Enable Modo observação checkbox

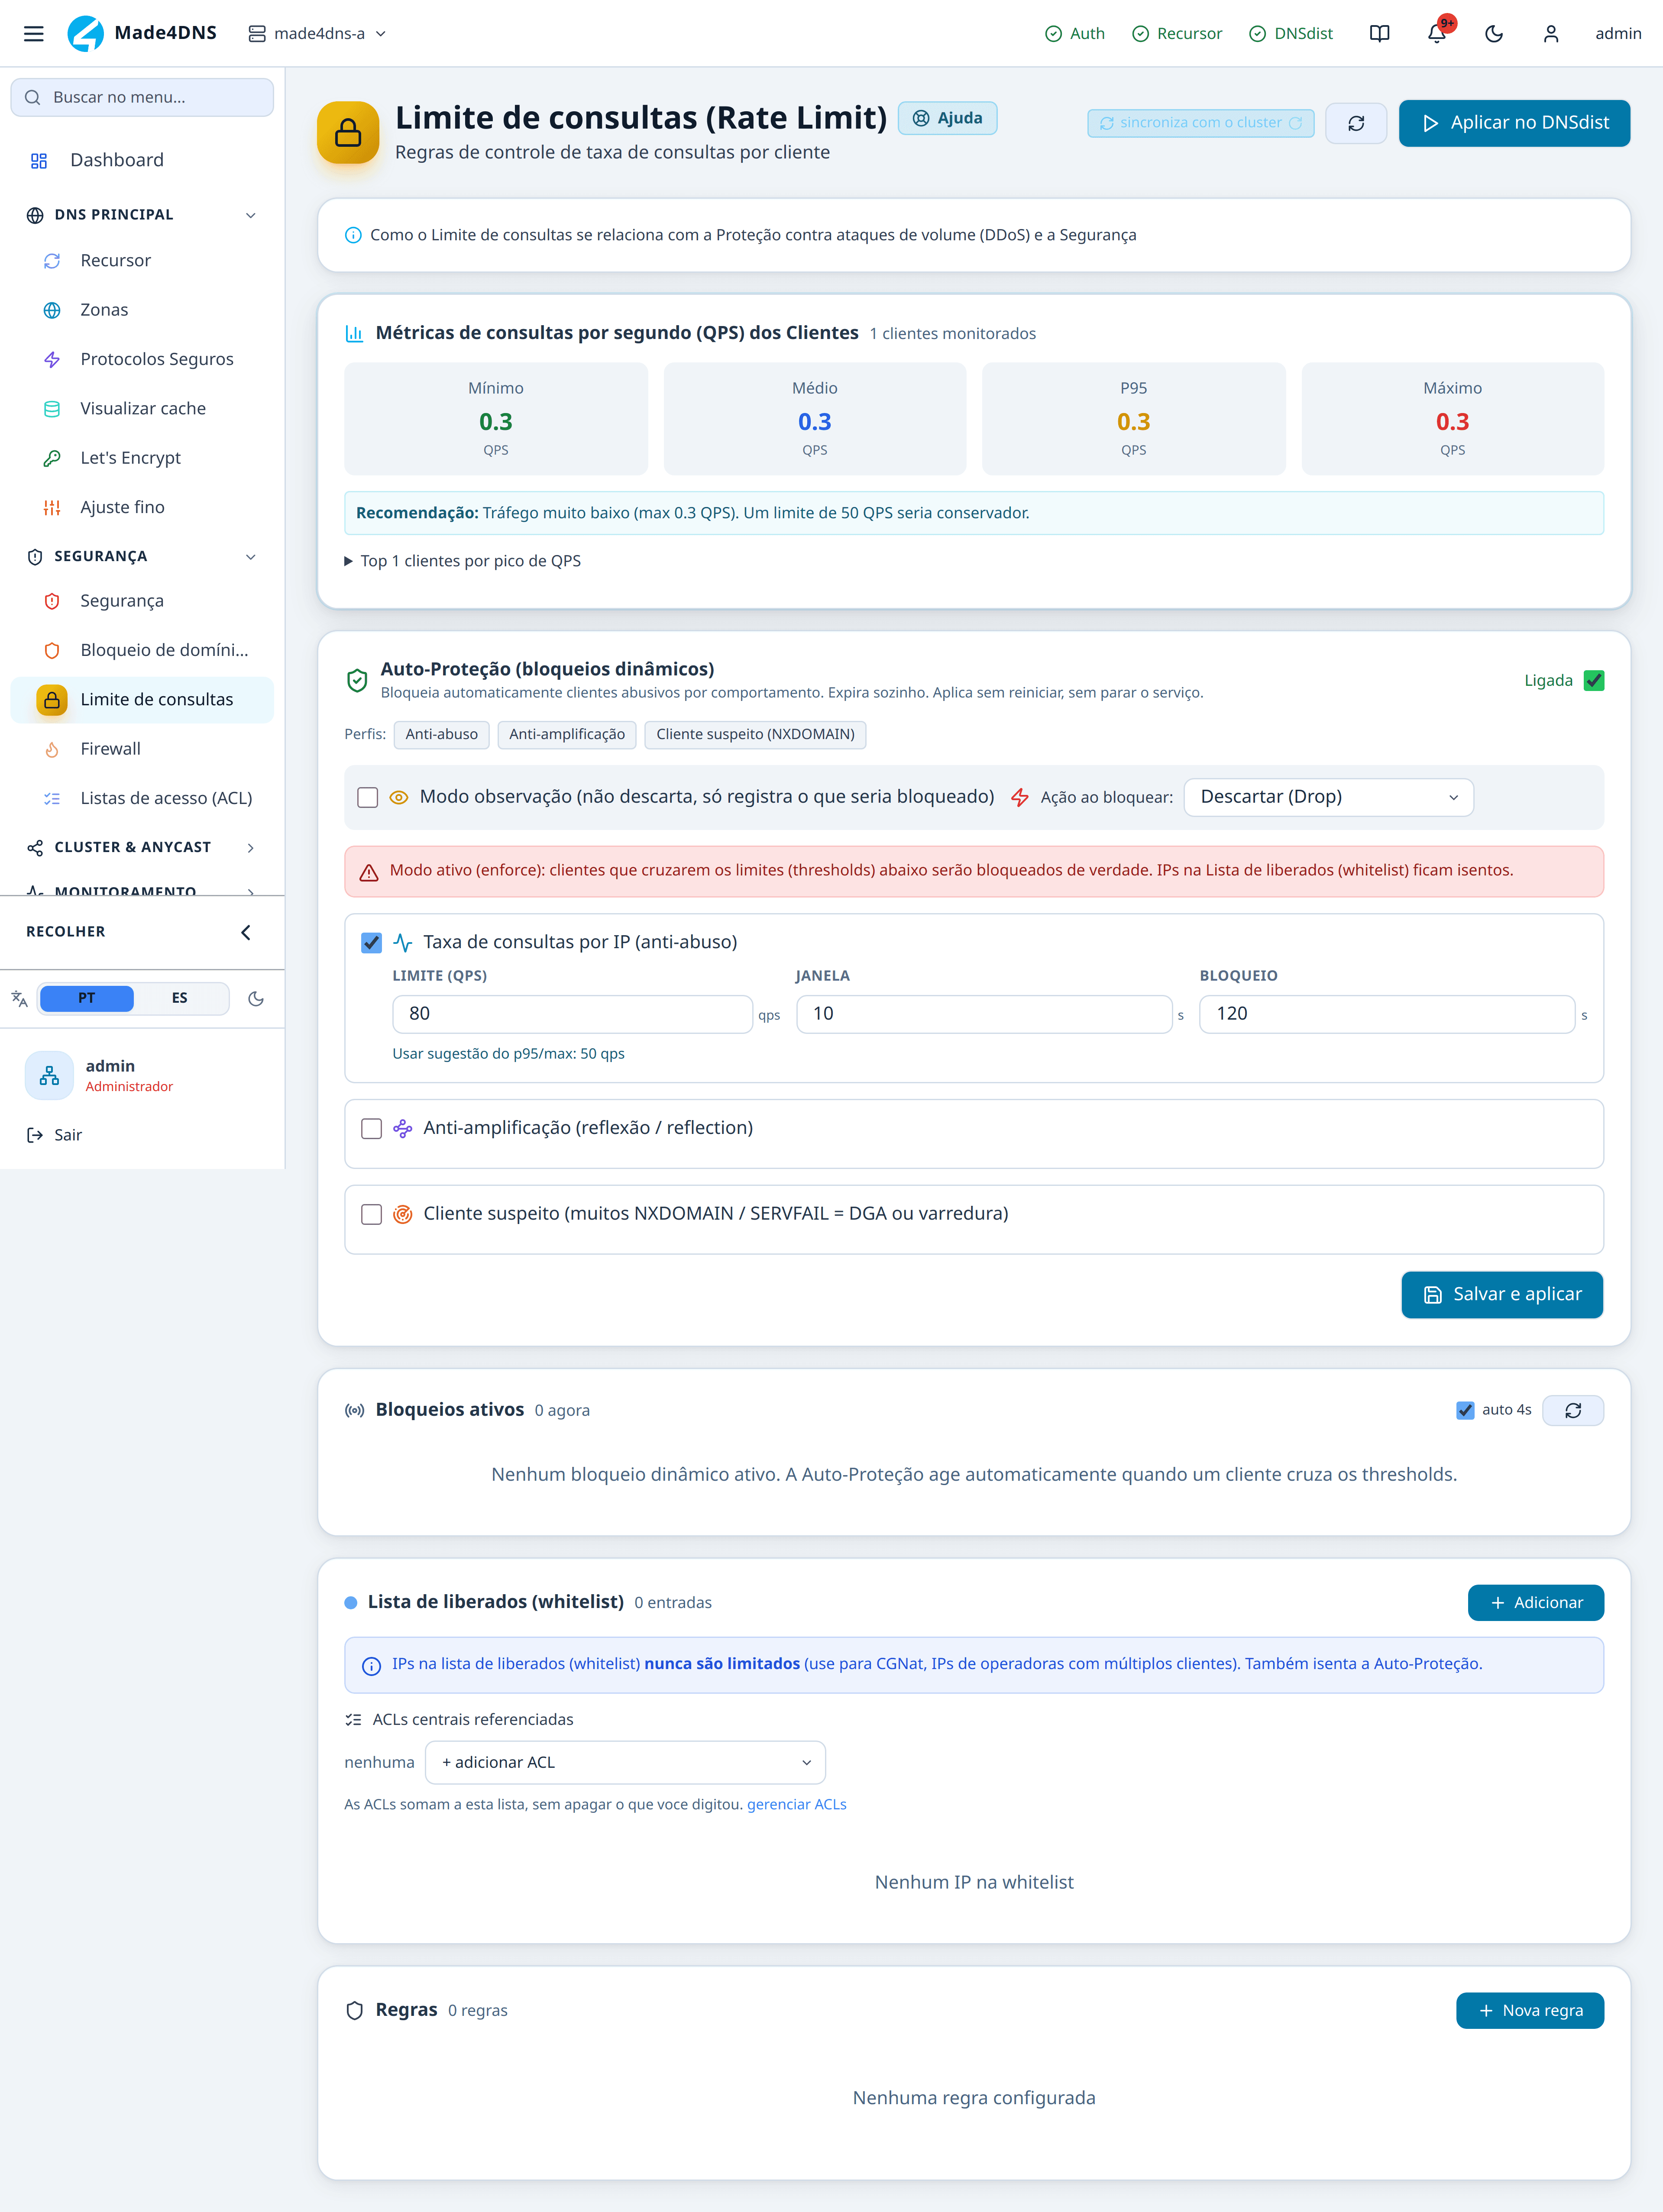[x=368, y=797]
